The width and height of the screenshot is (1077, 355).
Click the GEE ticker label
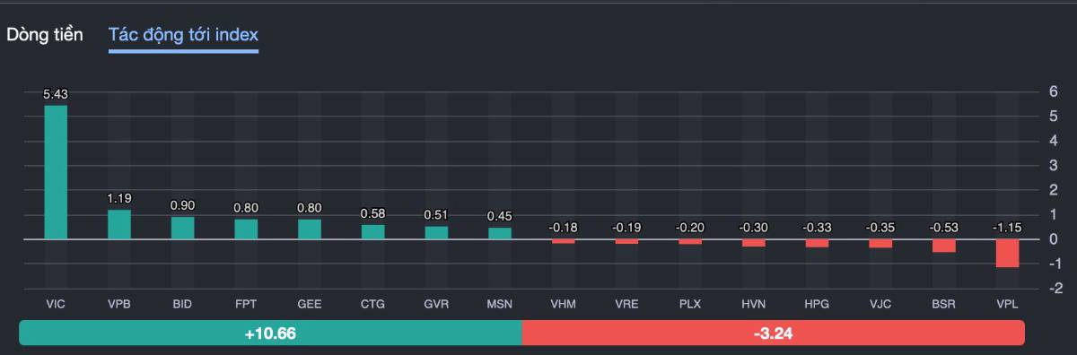click(x=310, y=305)
